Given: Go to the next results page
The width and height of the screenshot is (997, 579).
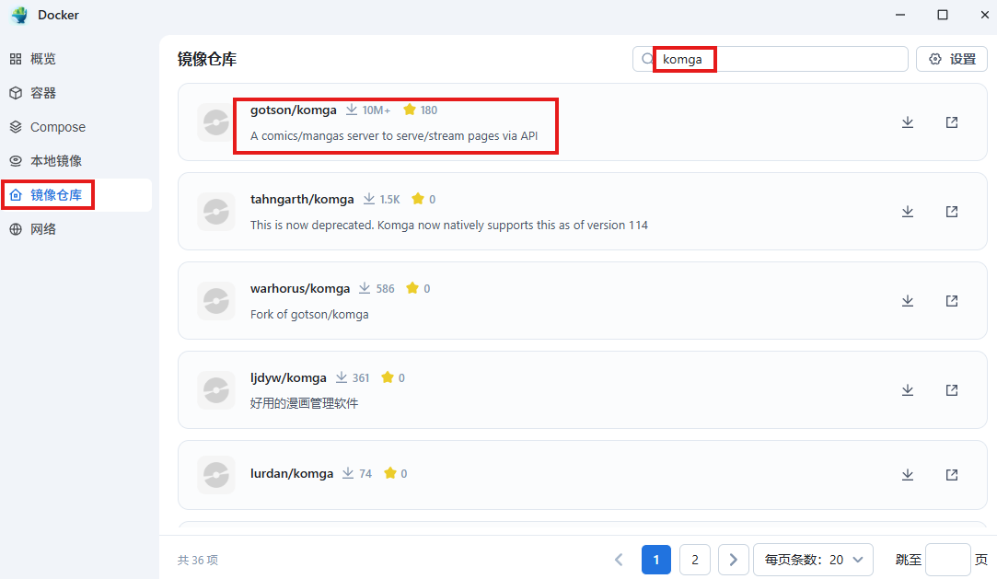Looking at the screenshot, I should click(733, 560).
